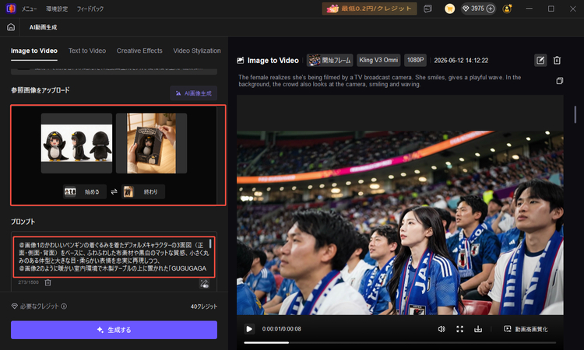The height and width of the screenshot is (350, 584).
Task: Open the user account icon
Action: tap(507, 9)
